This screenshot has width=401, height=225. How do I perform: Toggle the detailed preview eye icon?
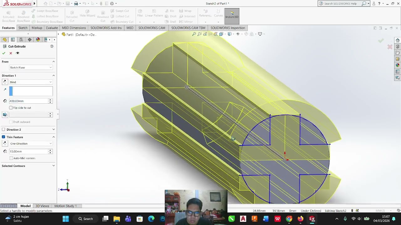(x=18, y=53)
